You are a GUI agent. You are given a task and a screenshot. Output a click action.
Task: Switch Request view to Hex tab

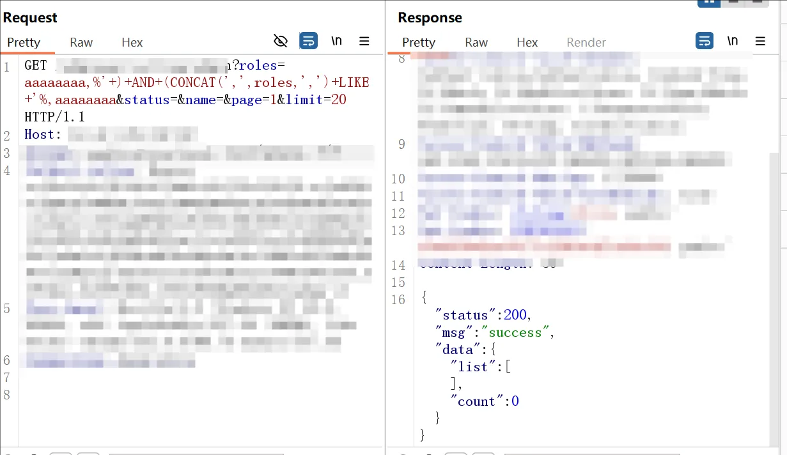132,43
